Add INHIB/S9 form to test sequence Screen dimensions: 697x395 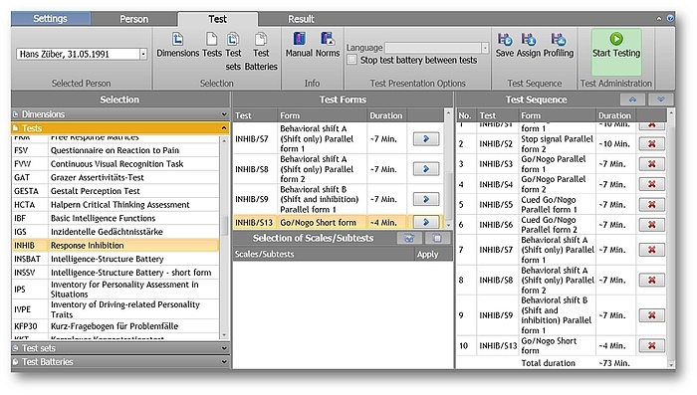pyautogui.click(x=426, y=199)
